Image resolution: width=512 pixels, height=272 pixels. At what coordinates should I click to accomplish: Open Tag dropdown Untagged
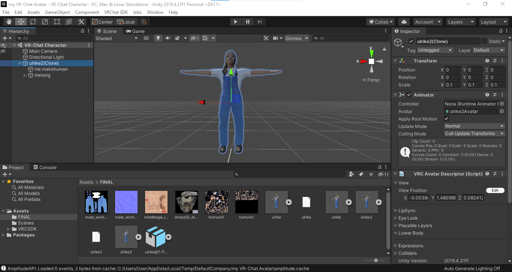point(435,50)
